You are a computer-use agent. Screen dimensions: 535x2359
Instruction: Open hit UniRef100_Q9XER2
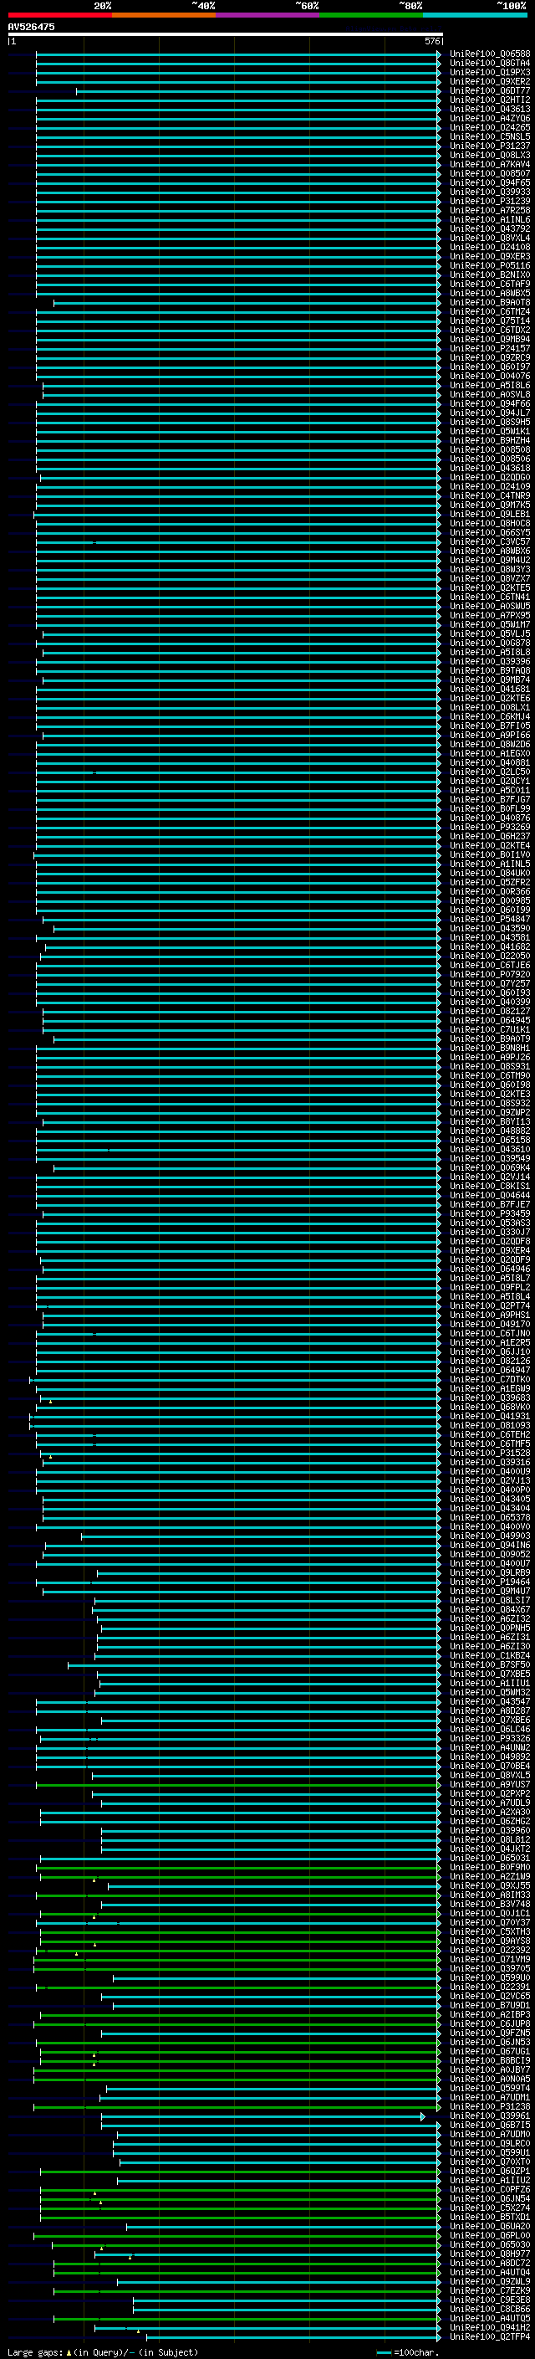tap(490, 81)
